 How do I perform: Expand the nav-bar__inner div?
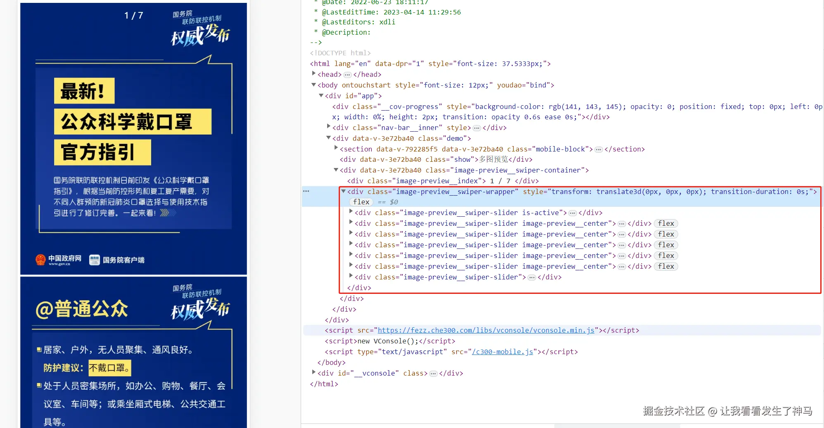point(329,127)
